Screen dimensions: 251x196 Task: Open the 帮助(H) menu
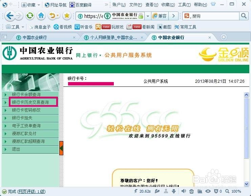(x=201, y=5)
